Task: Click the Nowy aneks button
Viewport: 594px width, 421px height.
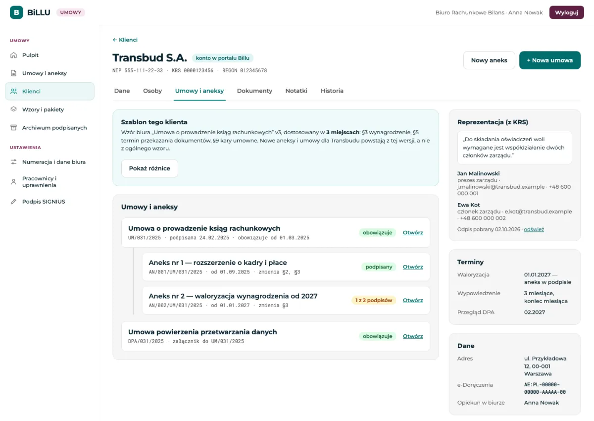Action: click(x=489, y=60)
